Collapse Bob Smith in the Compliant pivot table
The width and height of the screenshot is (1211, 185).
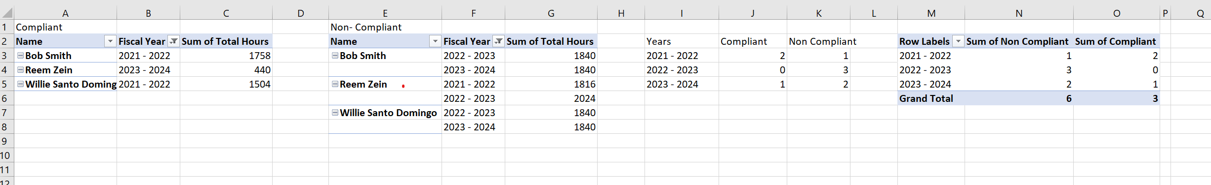[21, 56]
